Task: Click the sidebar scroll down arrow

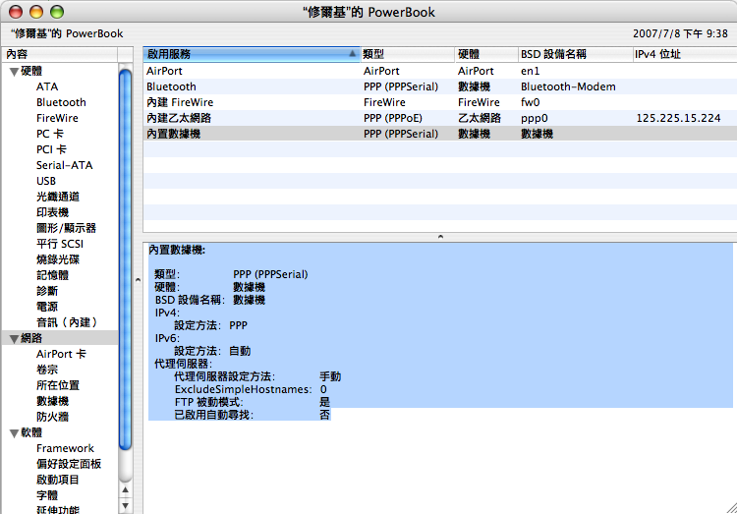Action: 125,506
